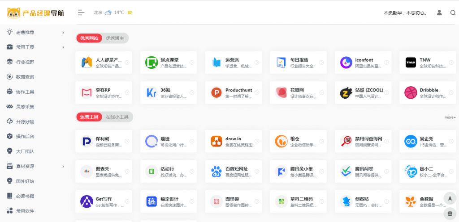This screenshot has height=222, width=459.
Task: Click the arrow on 每日报告 card
Action: click(x=321, y=63)
